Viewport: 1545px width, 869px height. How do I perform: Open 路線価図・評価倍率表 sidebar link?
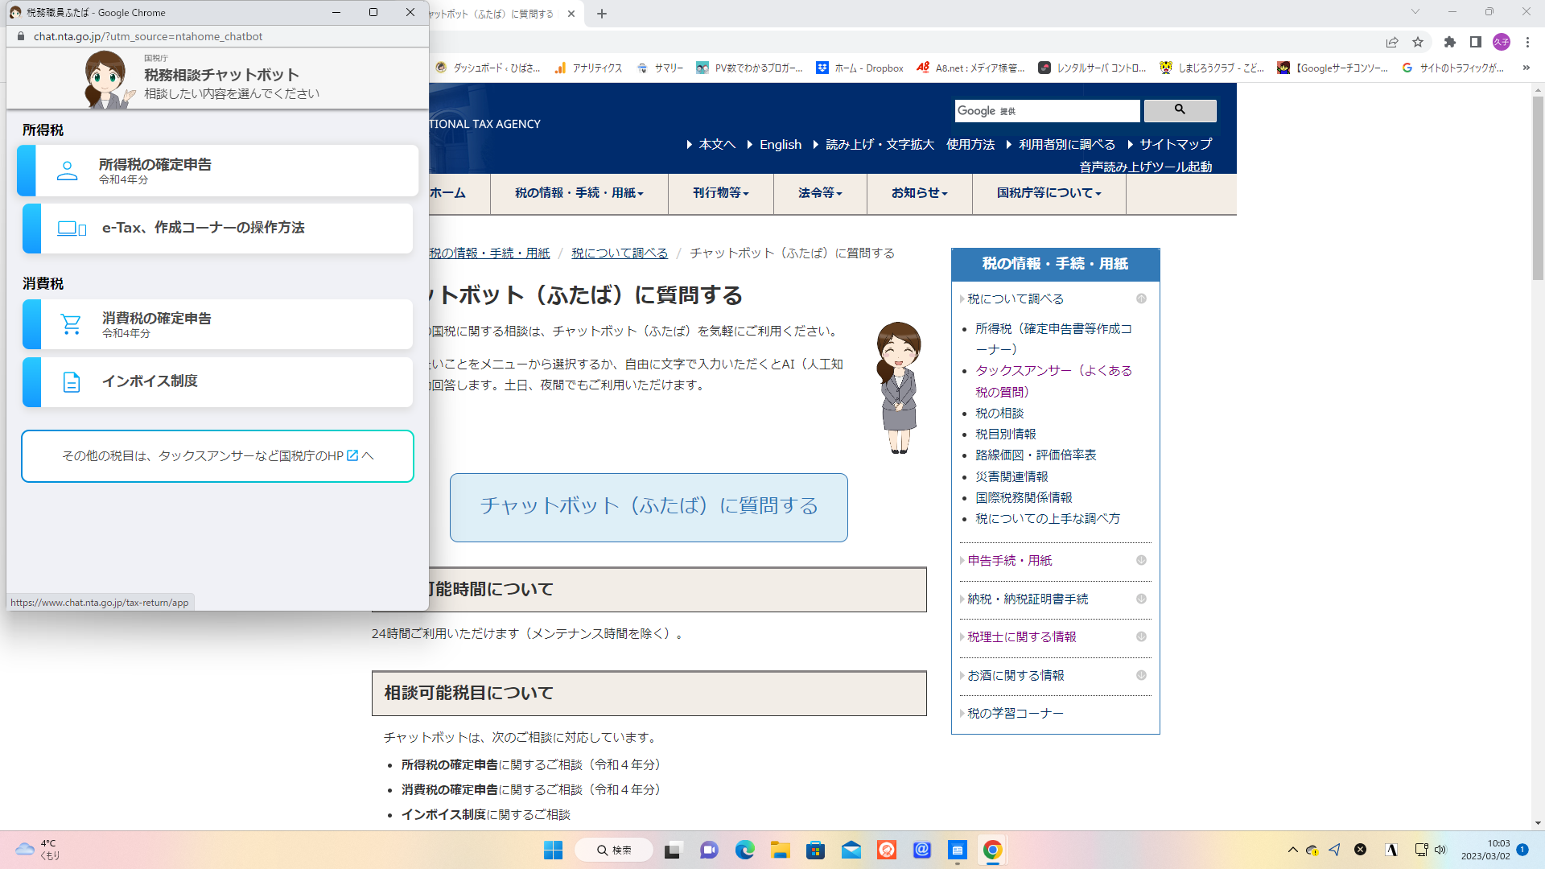pos(1036,455)
